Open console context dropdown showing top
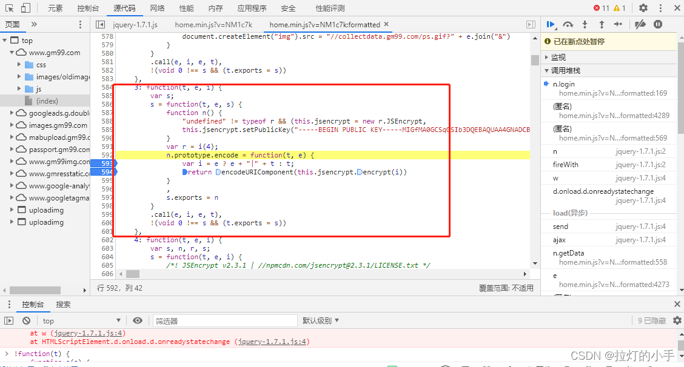Screen dimensions: 684x367 [81, 321]
